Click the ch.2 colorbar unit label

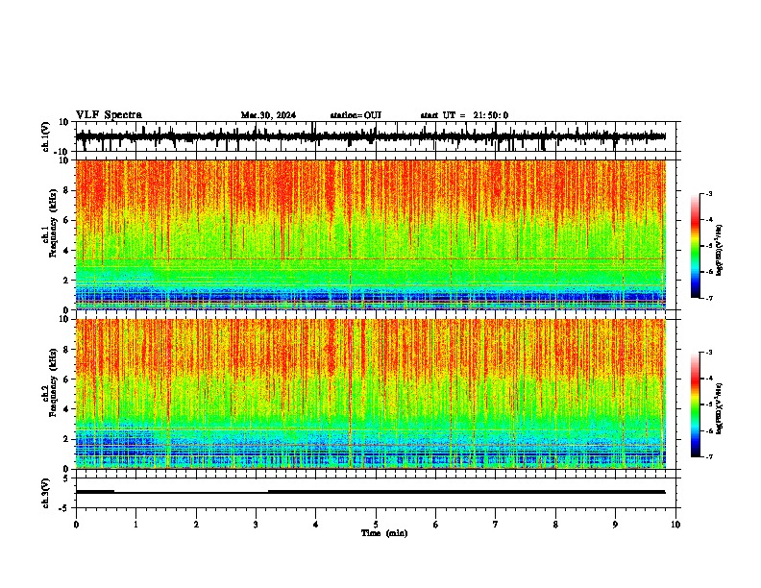click(720, 408)
